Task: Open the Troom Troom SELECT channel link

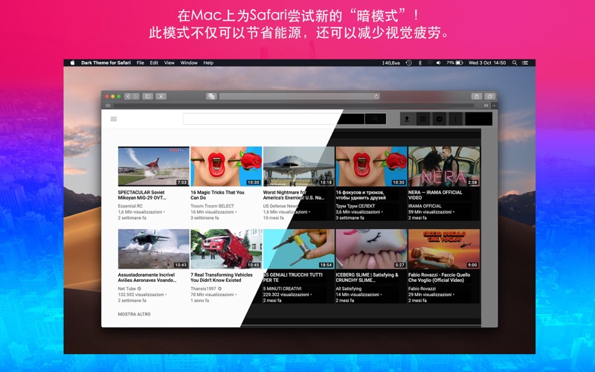Action: click(x=212, y=206)
